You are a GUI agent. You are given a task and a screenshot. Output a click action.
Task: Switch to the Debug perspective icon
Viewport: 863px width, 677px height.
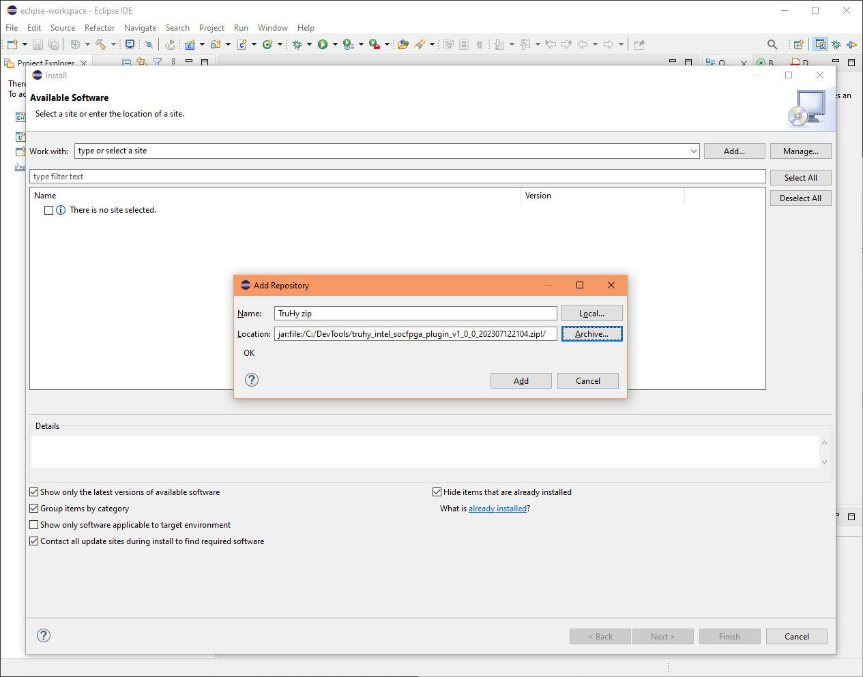click(836, 44)
